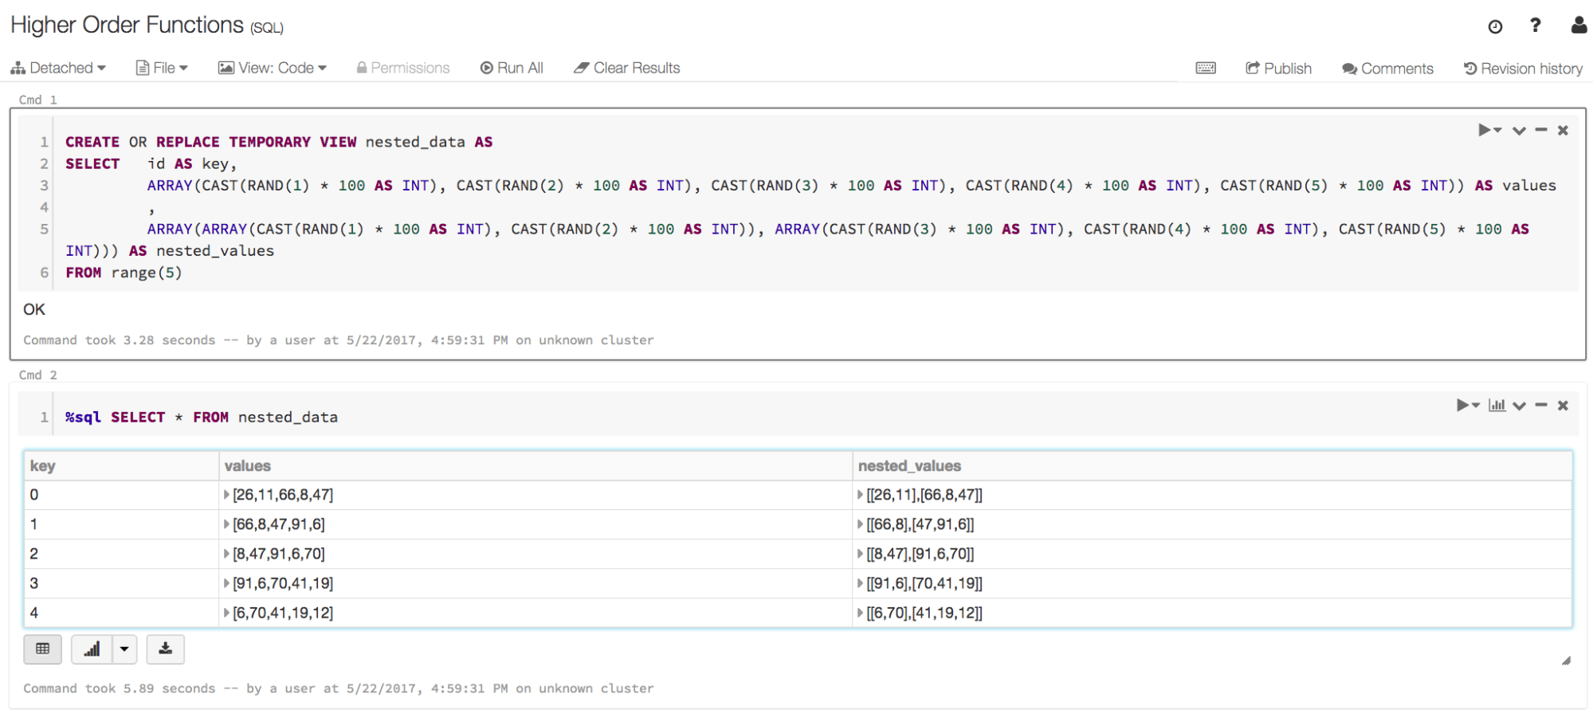The width and height of the screenshot is (1593, 714).
Task: Click Run All button
Action: 512,69
